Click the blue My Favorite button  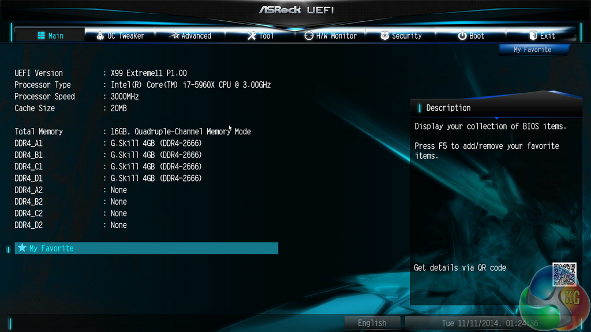(534, 50)
